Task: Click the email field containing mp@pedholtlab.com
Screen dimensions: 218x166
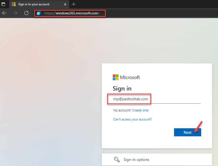Action: (x=157, y=99)
